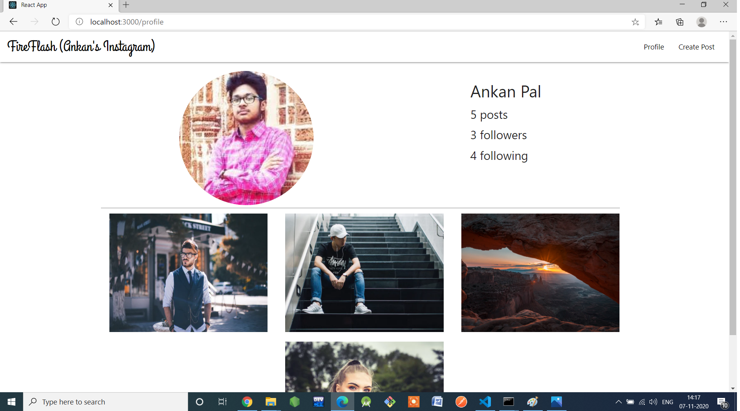Open post of man in vest
Screen dimensions: 740x411
coord(188,273)
